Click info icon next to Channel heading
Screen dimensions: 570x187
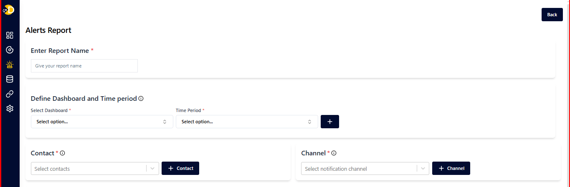click(x=334, y=153)
